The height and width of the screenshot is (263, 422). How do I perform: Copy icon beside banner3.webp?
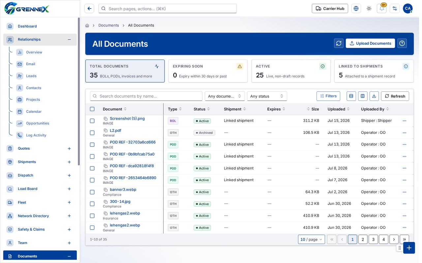(x=105, y=190)
